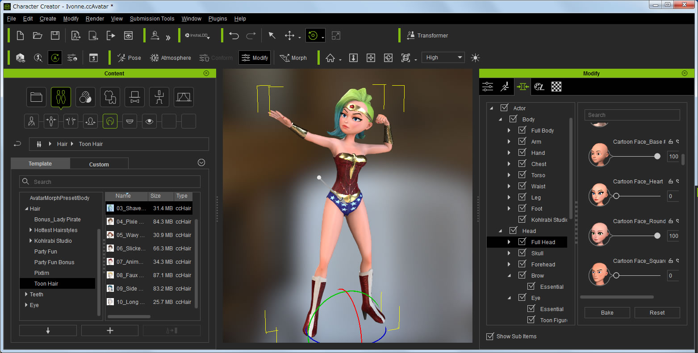Open the Cloth category icon (shirt and shorts)

(x=110, y=97)
